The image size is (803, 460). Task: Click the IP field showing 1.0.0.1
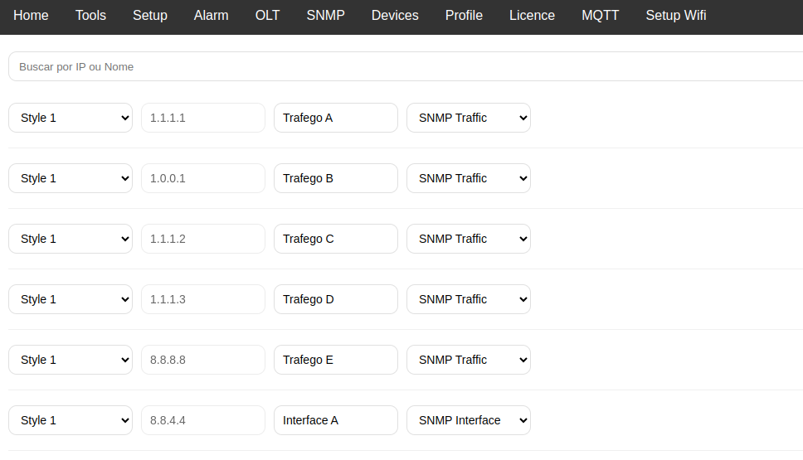pos(203,178)
